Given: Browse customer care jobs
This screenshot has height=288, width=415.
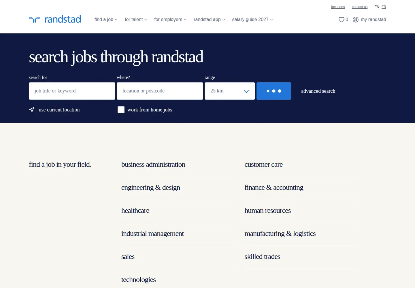Looking at the screenshot, I should coord(263,164).
